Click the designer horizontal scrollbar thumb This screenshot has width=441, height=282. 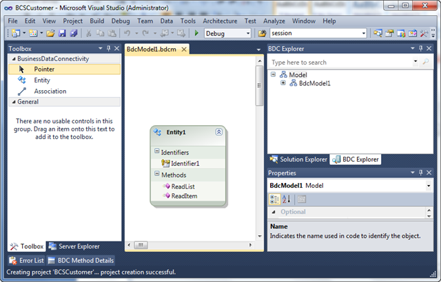pyautogui.click(x=141, y=245)
